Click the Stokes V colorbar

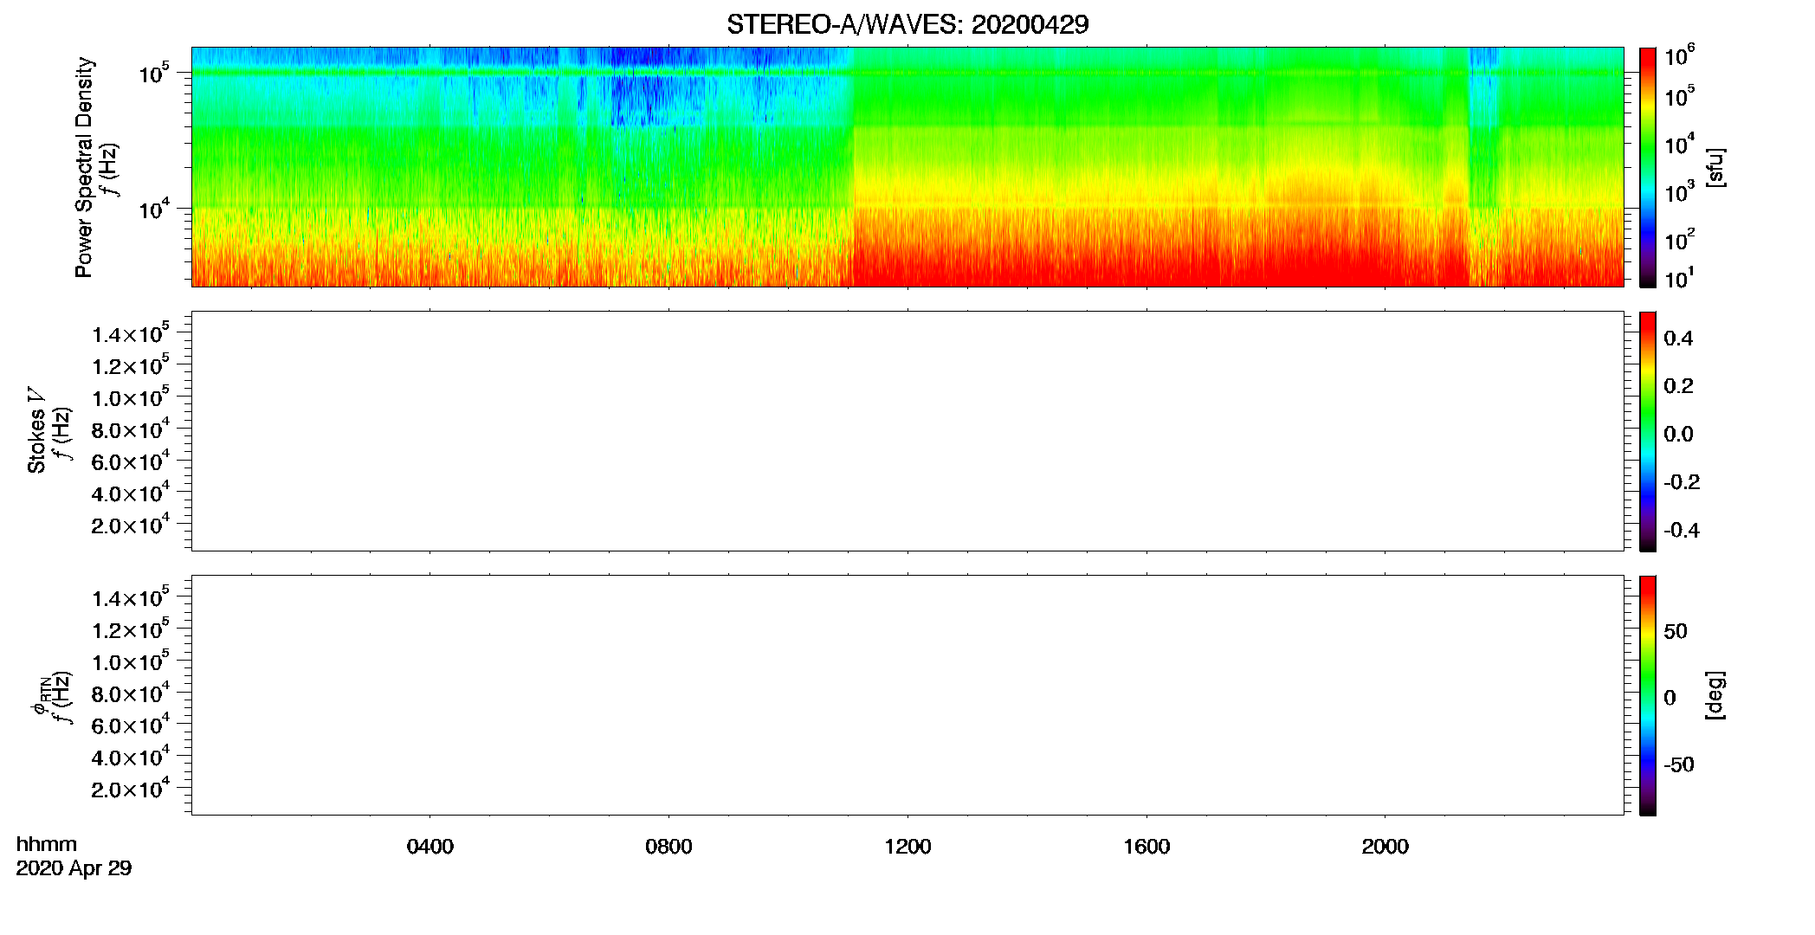pyautogui.click(x=1648, y=431)
